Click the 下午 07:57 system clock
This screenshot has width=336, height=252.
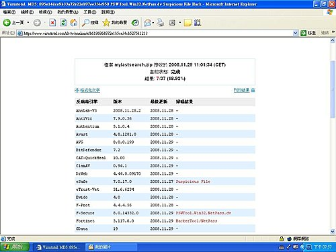323,247
